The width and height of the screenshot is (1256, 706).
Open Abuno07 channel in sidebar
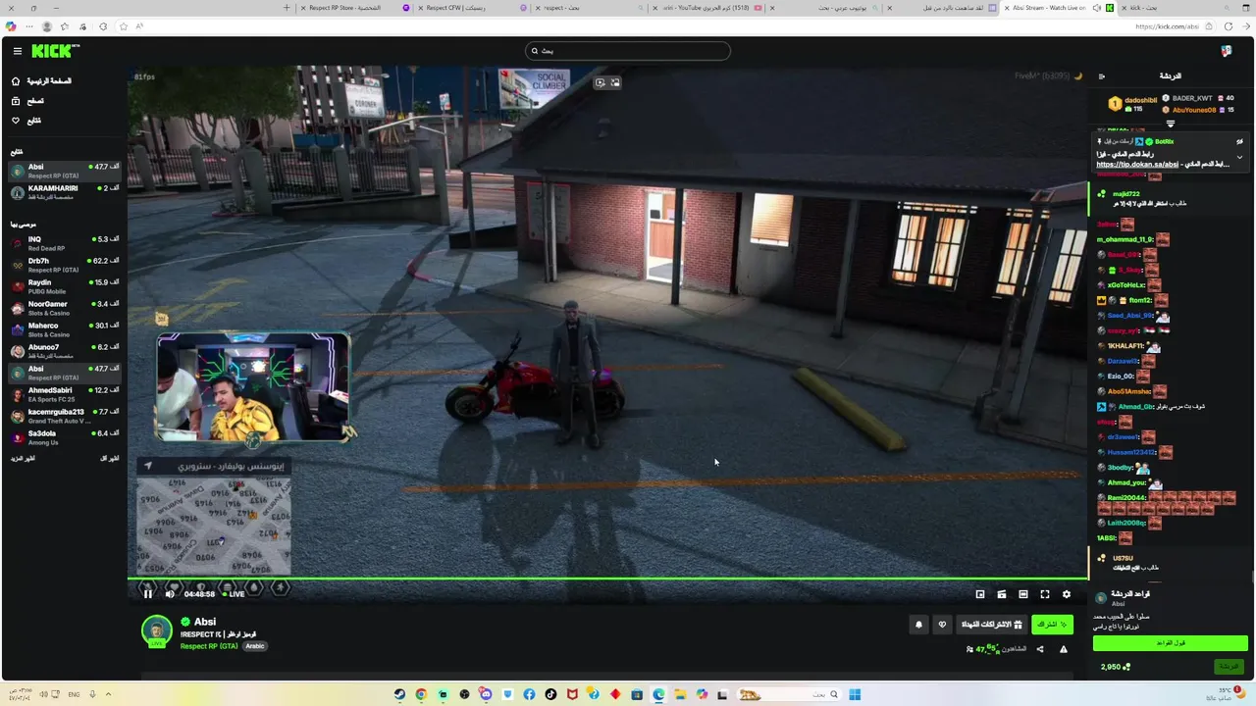(x=64, y=351)
